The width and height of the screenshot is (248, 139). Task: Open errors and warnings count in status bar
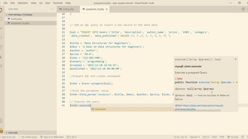71,137
